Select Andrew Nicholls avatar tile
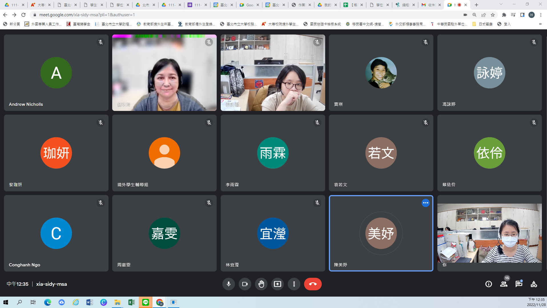The height and width of the screenshot is (308, 547). (56, 73)
